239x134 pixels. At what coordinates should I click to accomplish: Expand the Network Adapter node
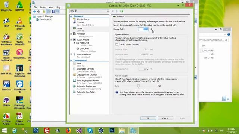coord(71,54)
